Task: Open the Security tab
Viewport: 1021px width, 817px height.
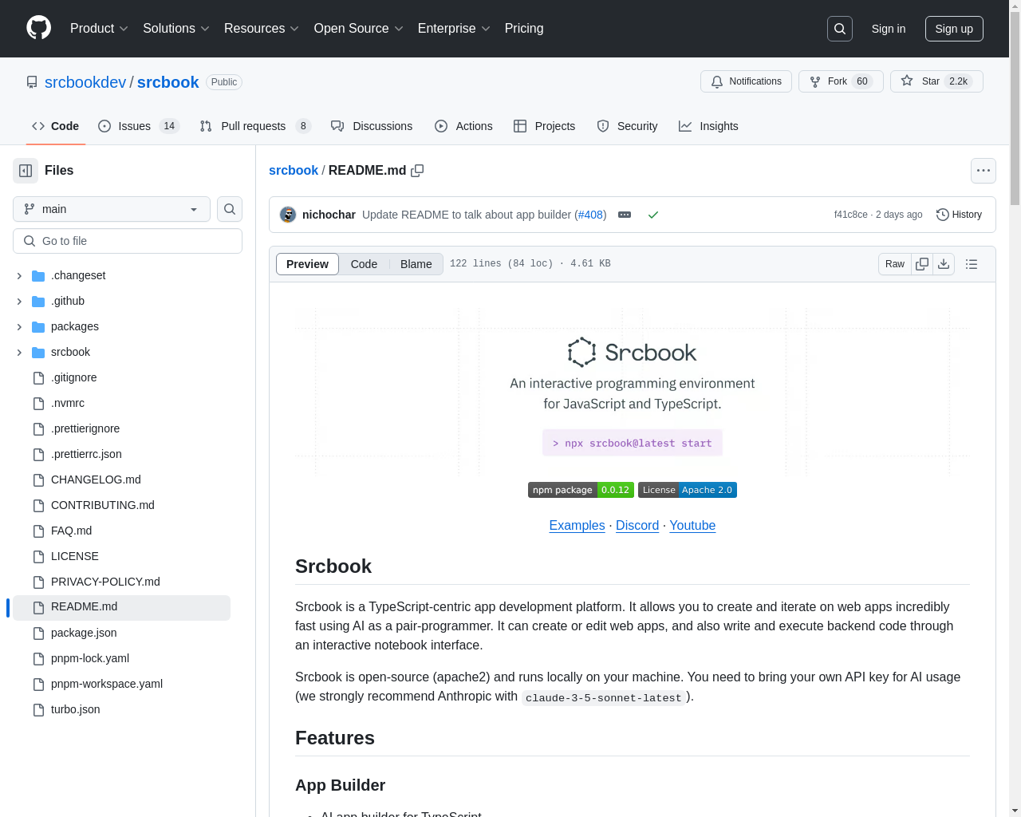Action: click(627, 126)
